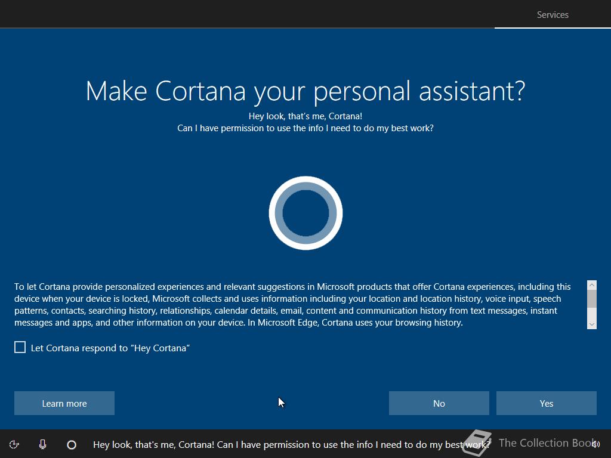Click the description scrollbar thumb
611x458 pixels.
click(x=591, y=299)
